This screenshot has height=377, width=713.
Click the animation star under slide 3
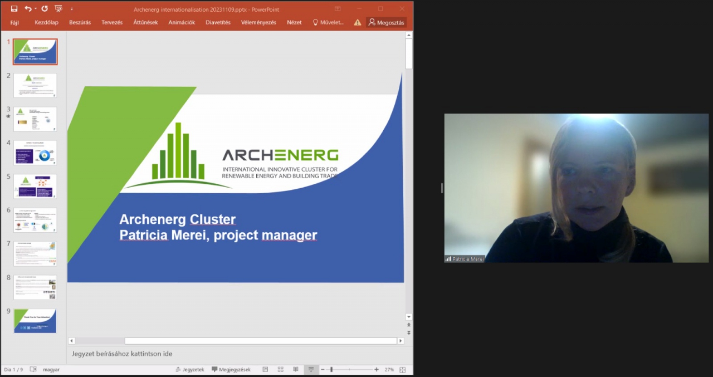pos(8,117)
